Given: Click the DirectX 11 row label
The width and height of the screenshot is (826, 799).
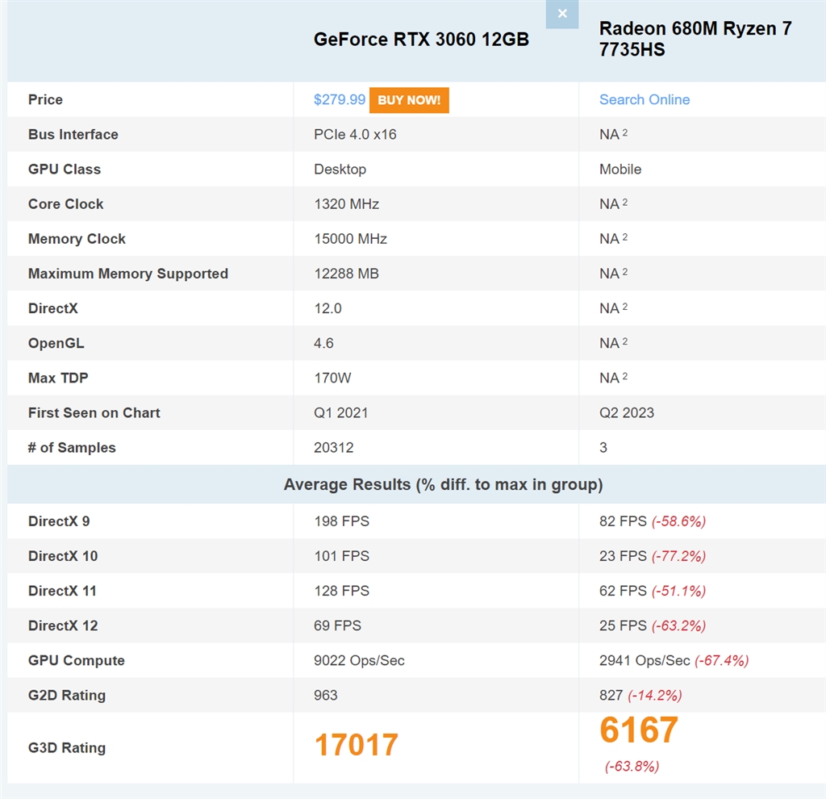Looking at the screenshot, I should pos(62,591).
